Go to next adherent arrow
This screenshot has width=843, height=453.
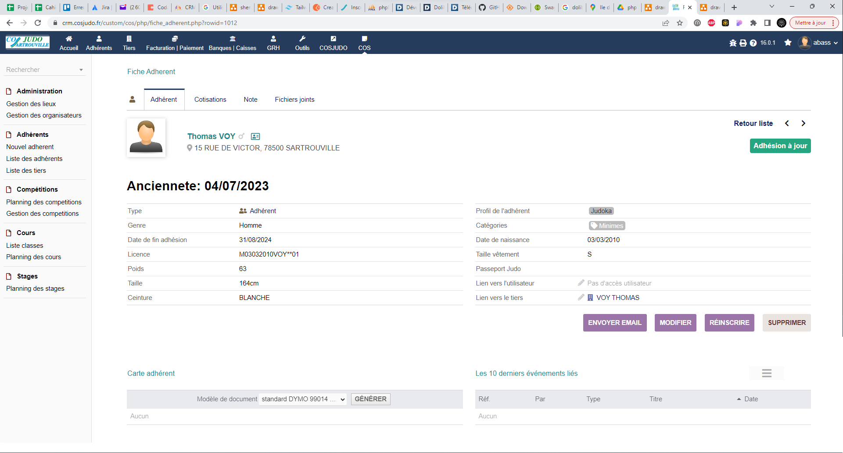pyautogui.click(x=804, y=123)
